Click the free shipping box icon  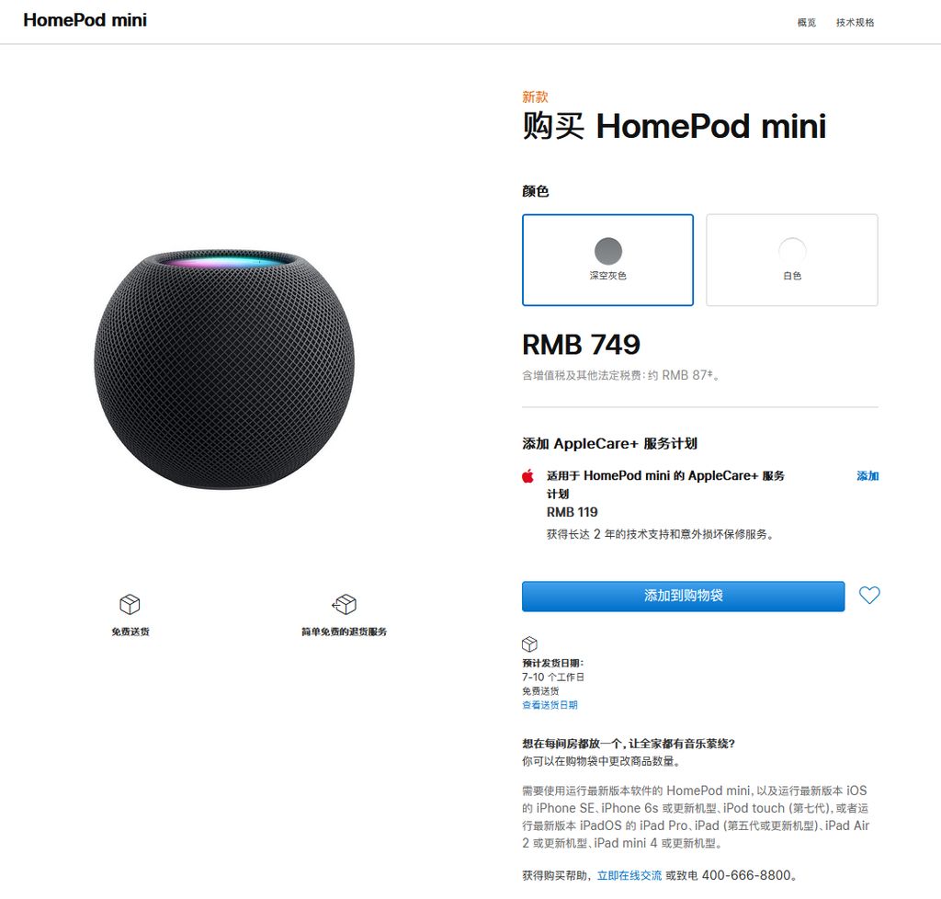pyautogui.click(x=130, y=604)
